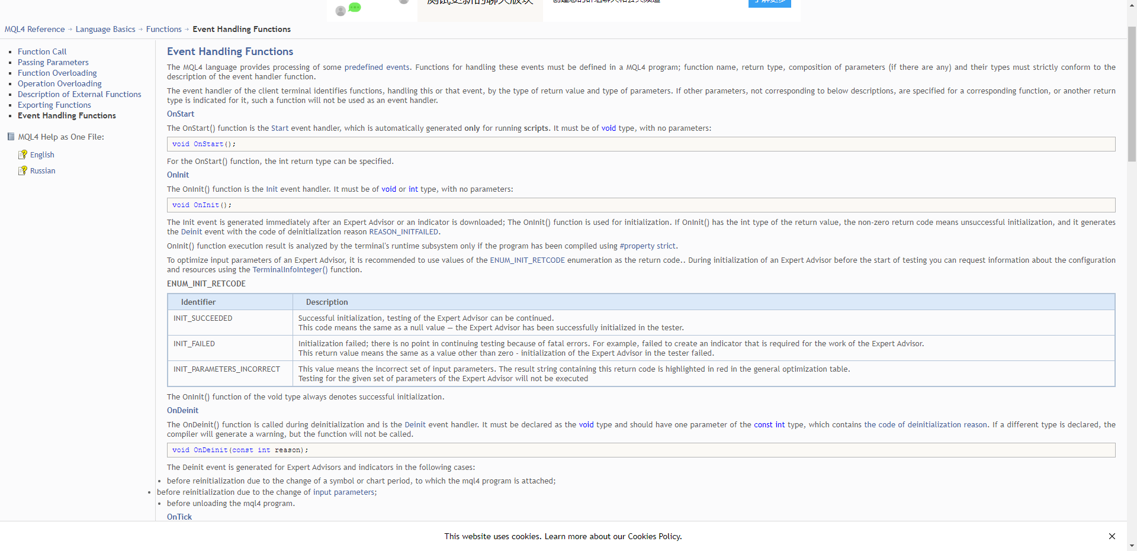1137x551 pixels.
Task: Visit Exporting Functions in the sidebar
Action: click(x=54, y=105)
